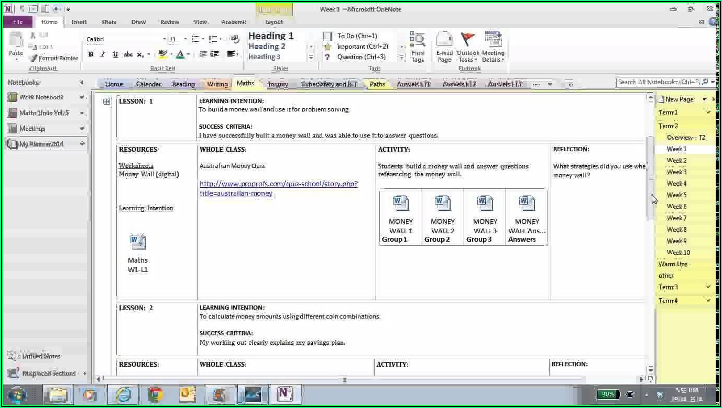Switch to the Insert ribbon tab
This screenshot has height=408, width=722.
tap(79, 22)
